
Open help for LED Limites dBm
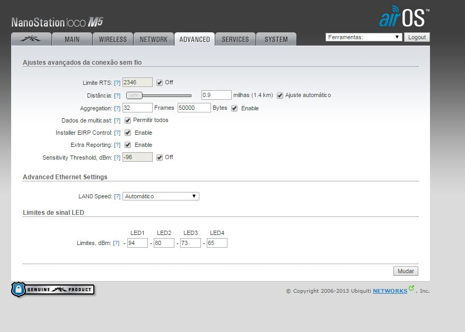(x=116, y=243)
